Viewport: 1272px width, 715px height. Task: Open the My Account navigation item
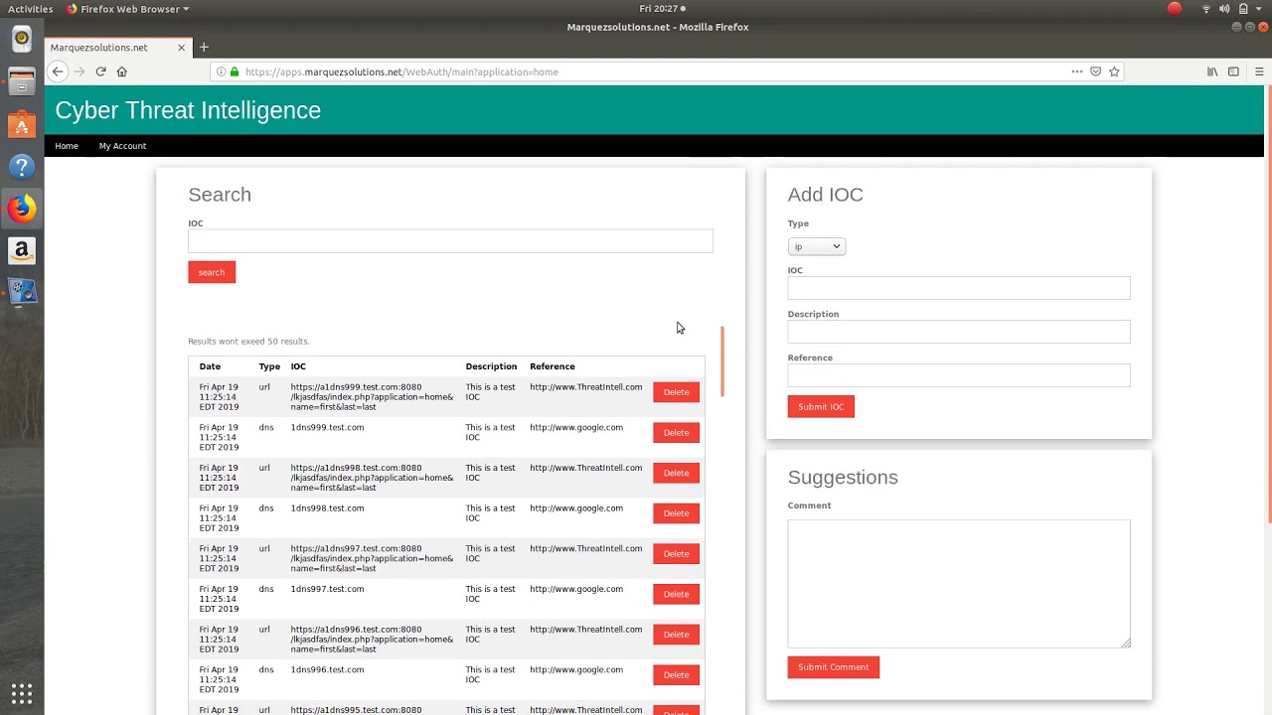[122, 146]
